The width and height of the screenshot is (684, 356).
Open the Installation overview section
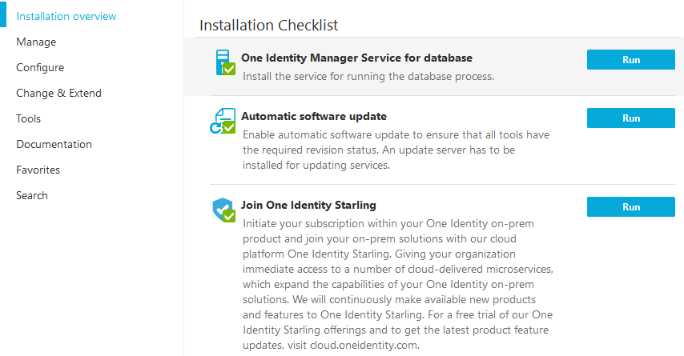[66, 16]
